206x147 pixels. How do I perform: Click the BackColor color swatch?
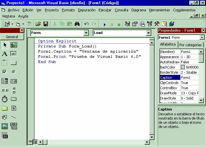coord(183,67)
